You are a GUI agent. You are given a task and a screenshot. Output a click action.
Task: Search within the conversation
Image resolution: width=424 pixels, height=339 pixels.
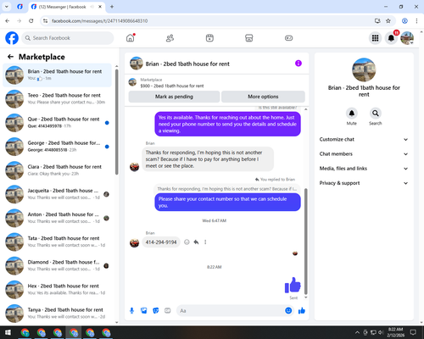375,114
